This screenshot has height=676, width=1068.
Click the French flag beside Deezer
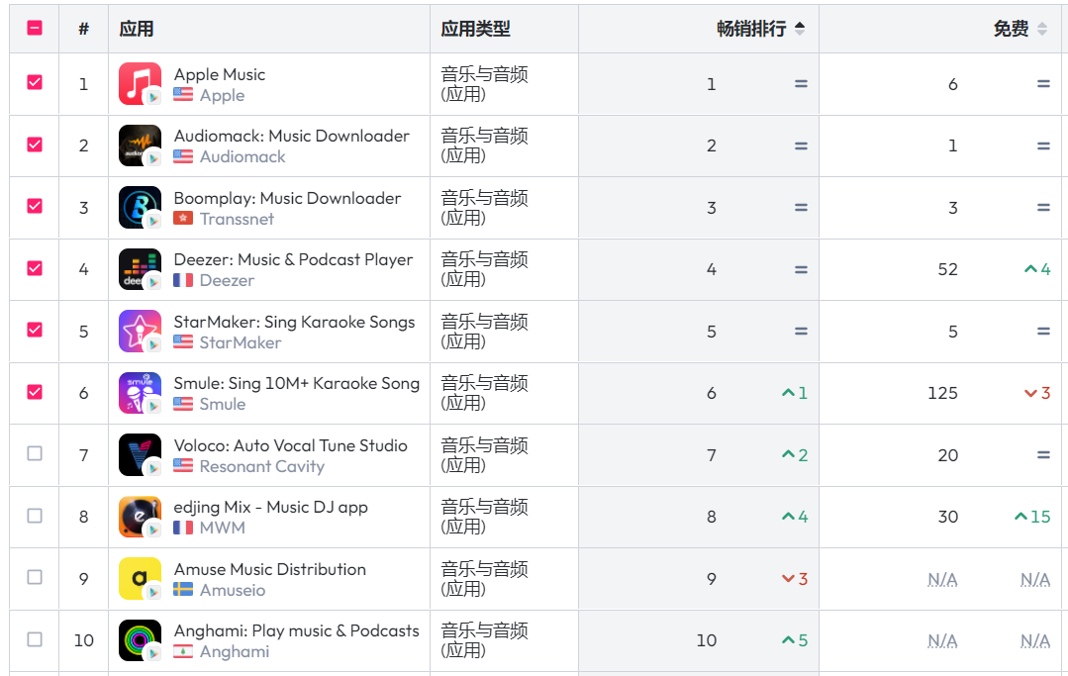(x=183, y=280)
